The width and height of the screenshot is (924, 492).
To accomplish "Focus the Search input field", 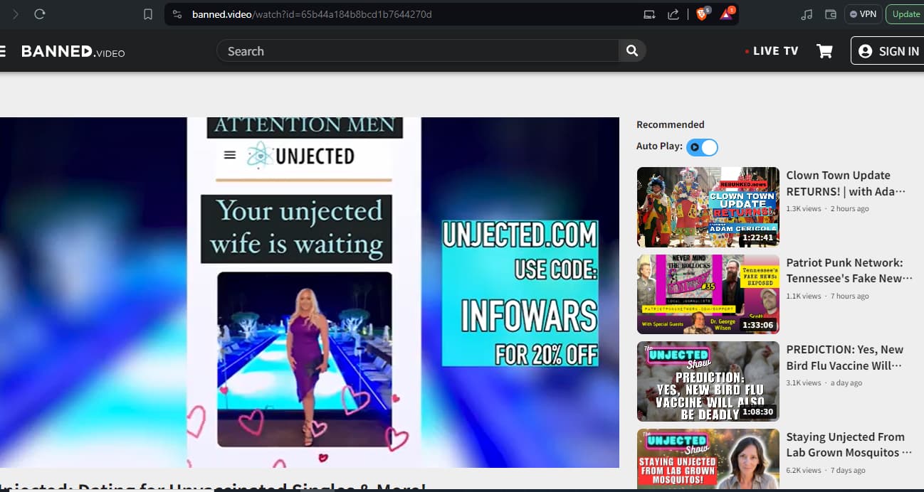I will [x=417, y=51].
